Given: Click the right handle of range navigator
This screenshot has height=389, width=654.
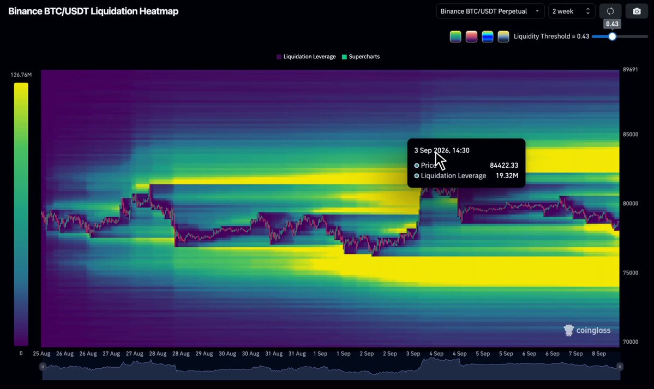Looking at the screenshot, I should point(620,367).
